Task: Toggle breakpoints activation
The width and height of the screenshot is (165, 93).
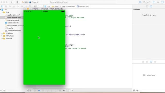Action: [x=39, y=90]
